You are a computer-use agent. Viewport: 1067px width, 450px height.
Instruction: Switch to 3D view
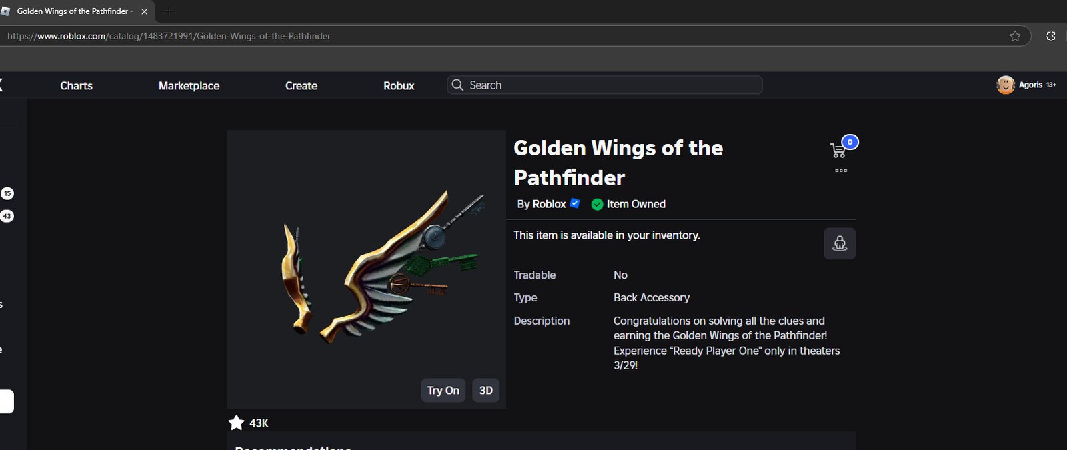(486, 391)
